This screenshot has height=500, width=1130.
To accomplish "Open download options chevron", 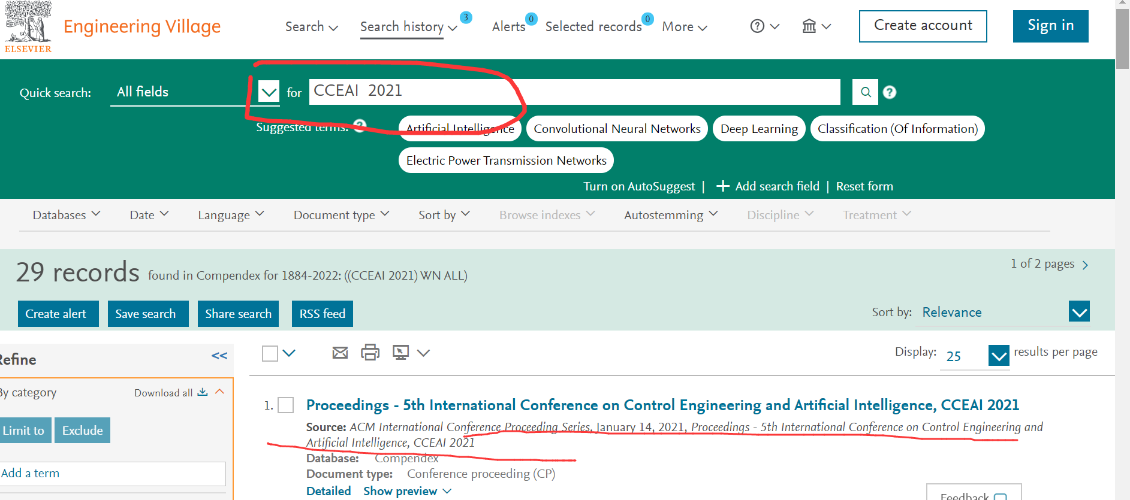I will [x=423, y=353].
